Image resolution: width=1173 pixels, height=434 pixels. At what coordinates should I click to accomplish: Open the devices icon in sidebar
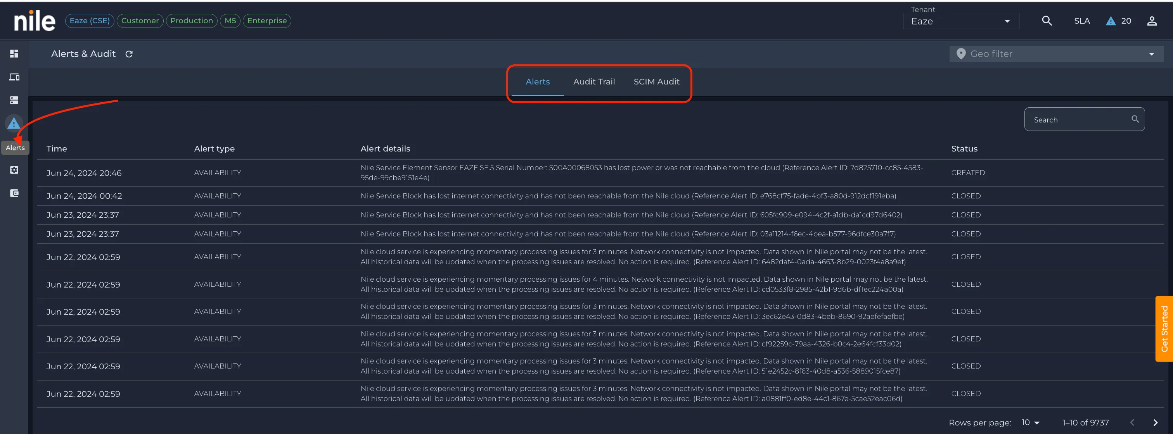[14, 77]
